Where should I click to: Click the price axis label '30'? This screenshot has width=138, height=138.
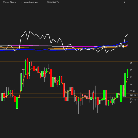click(131, 63)
